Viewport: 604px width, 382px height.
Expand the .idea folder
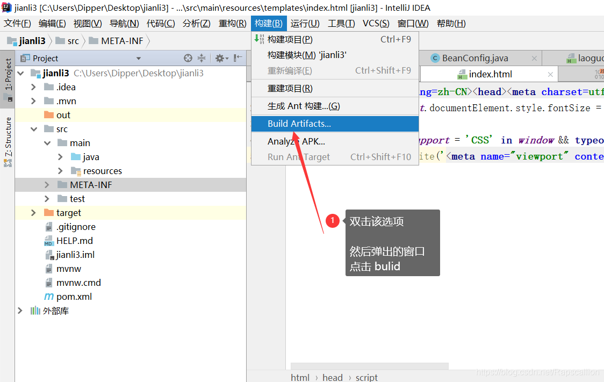click(33, 87)
